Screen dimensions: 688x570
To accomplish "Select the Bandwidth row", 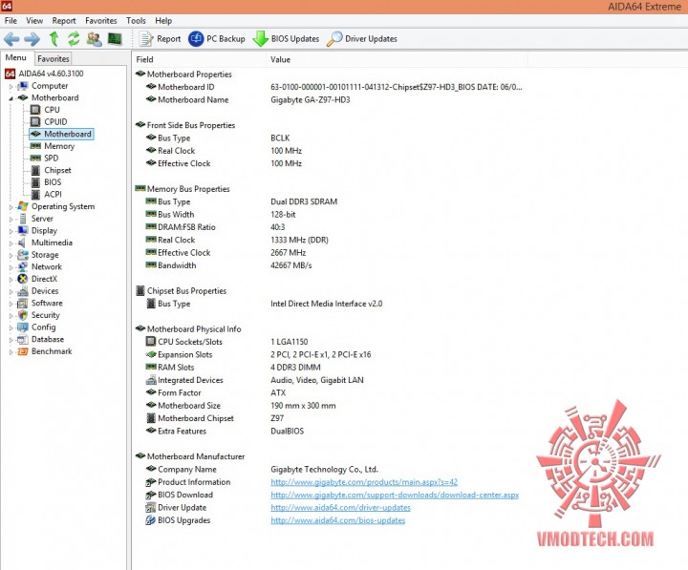I will click(x=228, y=265).
